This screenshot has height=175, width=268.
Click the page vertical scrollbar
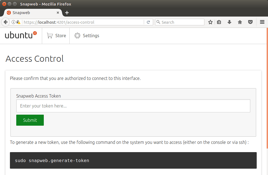click(267, 88)
